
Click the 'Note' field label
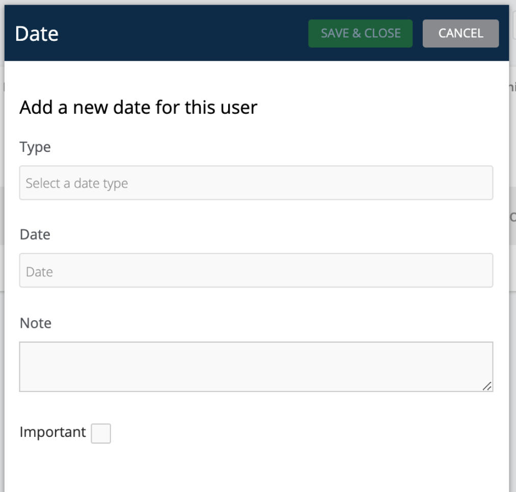click(x=36, y=323)
